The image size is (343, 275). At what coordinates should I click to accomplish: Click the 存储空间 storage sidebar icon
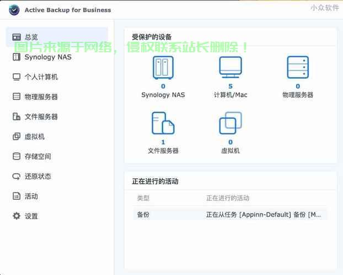click(x=17, y=156)
